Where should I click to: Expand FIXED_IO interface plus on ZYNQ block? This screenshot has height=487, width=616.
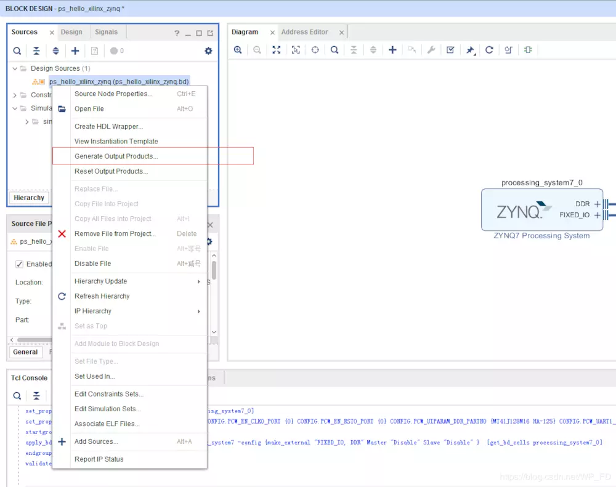point(597,215)
